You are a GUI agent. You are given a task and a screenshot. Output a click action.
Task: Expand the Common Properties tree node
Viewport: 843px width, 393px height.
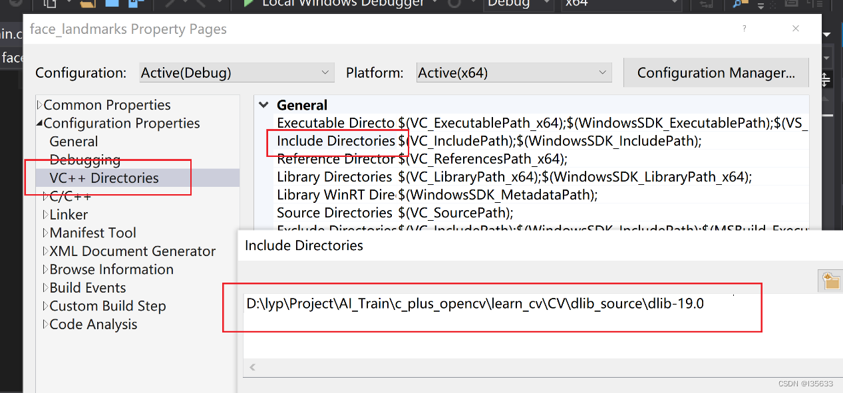[x=41, y=104]
